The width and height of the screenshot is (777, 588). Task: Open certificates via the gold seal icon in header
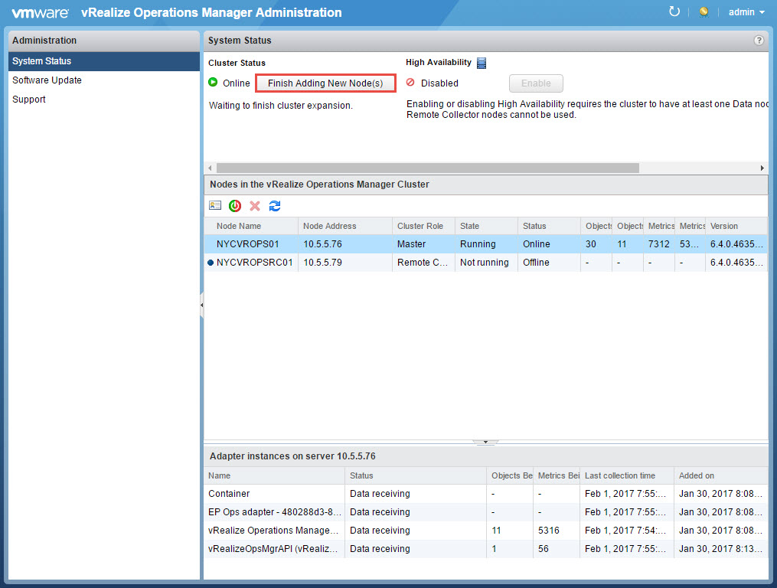pyautogui.click(x=703, y=11)
